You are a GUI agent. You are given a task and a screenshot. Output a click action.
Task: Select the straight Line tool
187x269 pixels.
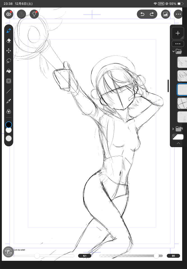[x=8, y=91]
